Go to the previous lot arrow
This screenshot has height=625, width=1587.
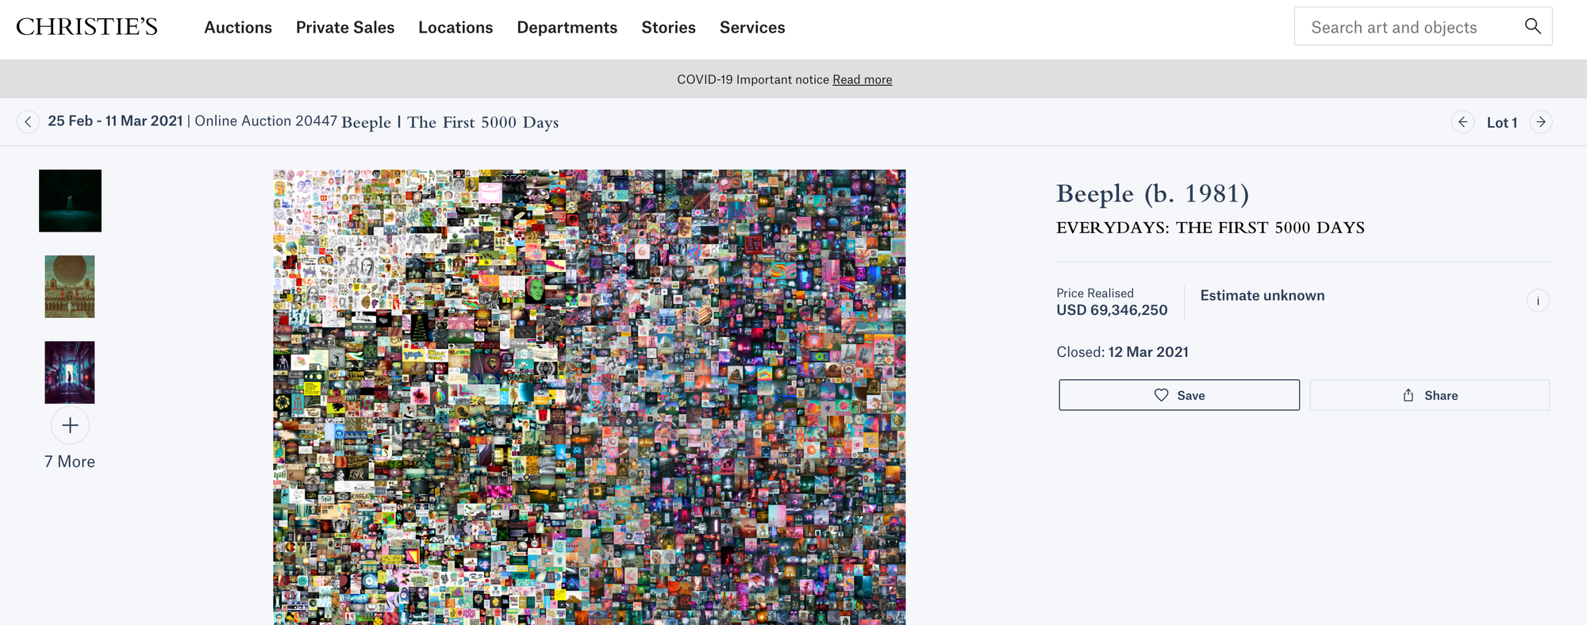(1462, 122)
